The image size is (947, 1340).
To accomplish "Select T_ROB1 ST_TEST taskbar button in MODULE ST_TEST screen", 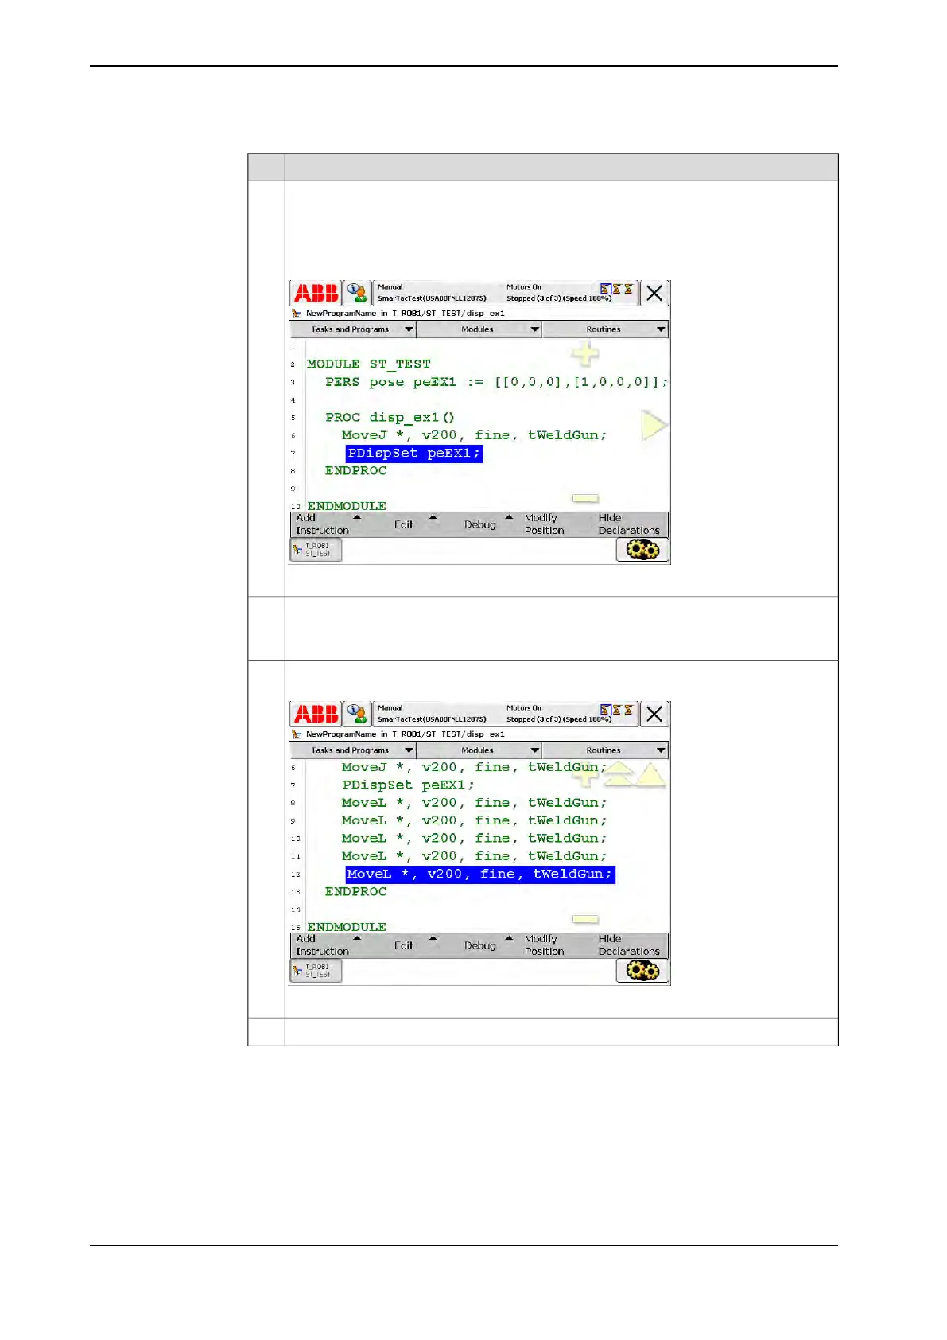I will [x=316, y=550].
